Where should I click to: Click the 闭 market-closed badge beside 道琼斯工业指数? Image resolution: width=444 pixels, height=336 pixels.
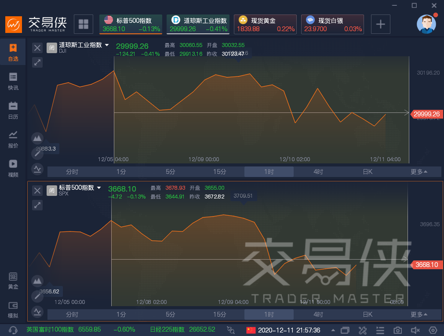click(52, 48)
